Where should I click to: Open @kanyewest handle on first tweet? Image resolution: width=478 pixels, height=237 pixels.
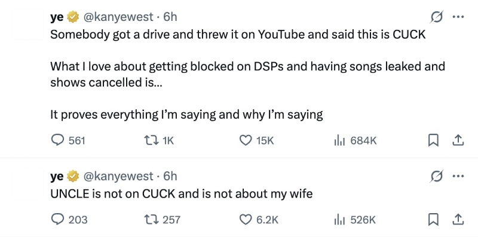point(118,17)
